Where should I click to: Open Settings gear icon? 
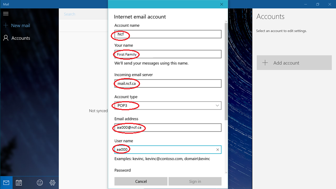point(52,182)
